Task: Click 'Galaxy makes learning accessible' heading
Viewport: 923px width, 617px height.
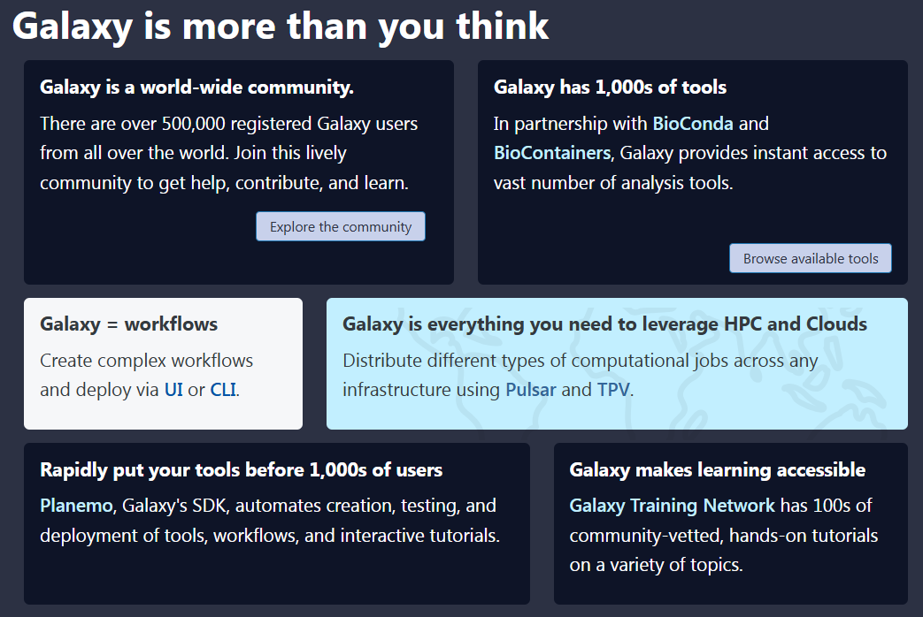Action: point(717,470)
